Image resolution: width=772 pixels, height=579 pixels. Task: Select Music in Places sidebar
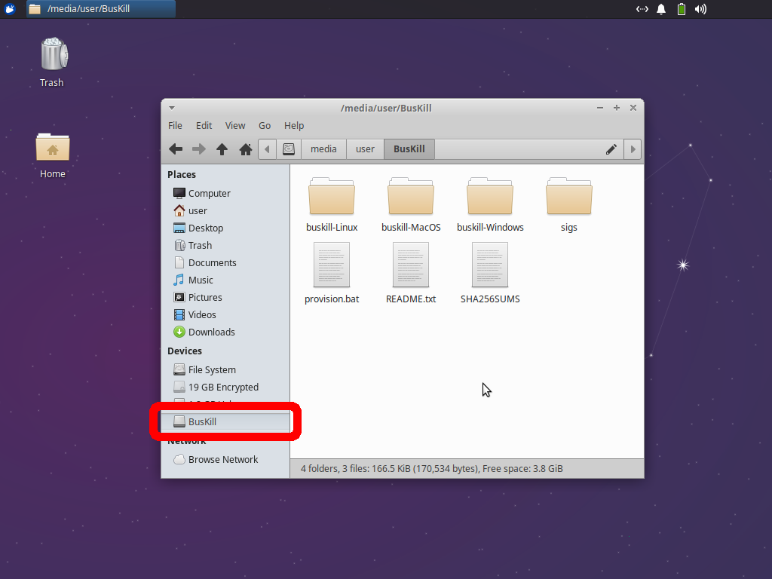(x=225, y=280)
